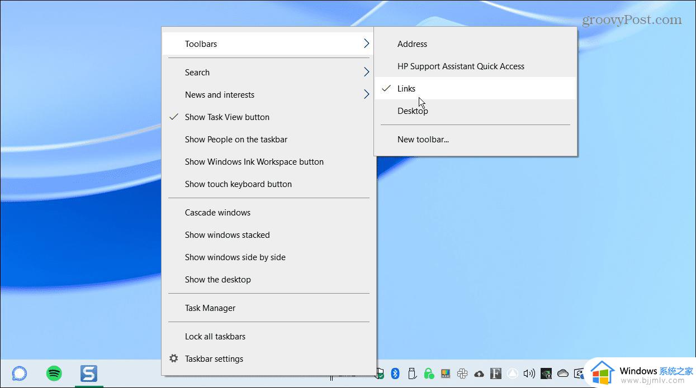Click the Bluetooth tray icon

click(395, 373)
